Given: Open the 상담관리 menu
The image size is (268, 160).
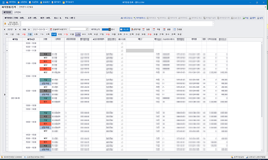Looking at the screenshot, I should [x=22, y=2].
